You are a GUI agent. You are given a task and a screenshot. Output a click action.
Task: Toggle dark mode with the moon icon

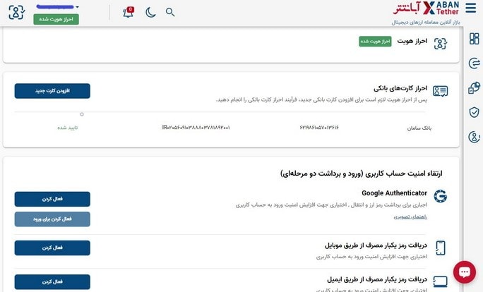click(150, 12)
